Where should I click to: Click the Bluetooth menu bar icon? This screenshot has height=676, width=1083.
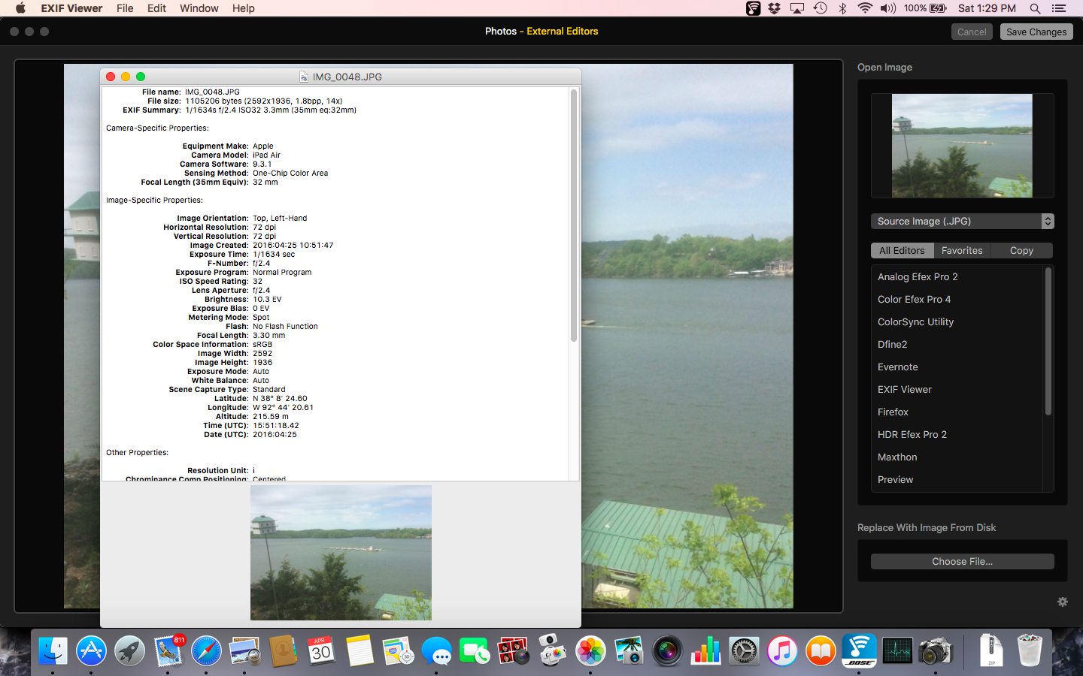pyautogui.click(x=843, y=8)
